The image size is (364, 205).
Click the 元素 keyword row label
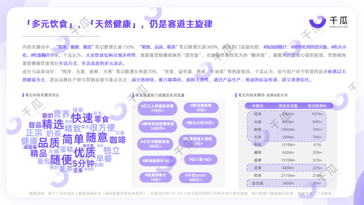tap(257, 122)
